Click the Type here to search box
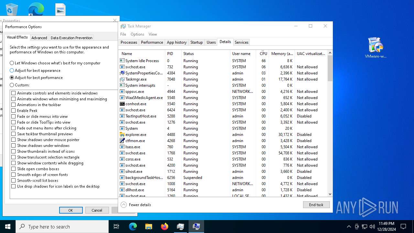 62,227
